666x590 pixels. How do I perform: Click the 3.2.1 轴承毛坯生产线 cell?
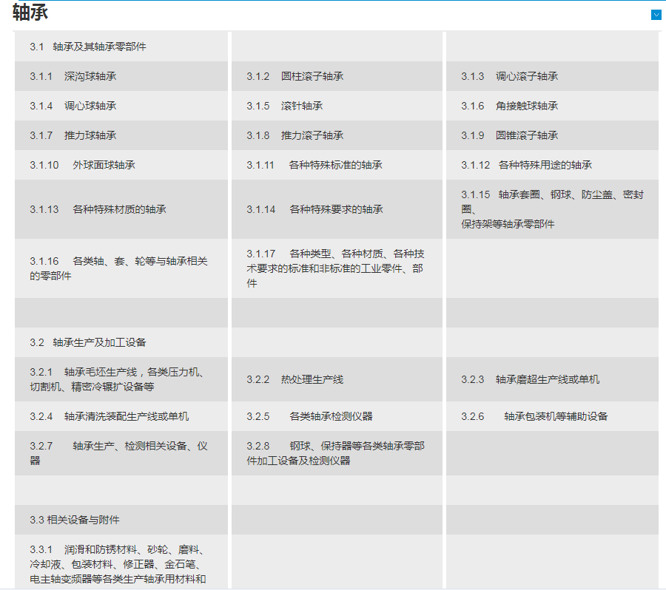coord(121,379)
